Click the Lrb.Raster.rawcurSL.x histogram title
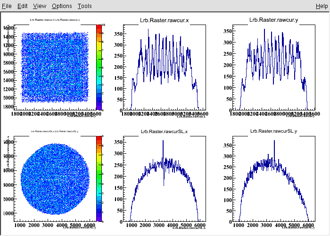This screenshot has width=330, height=236. (164, 132)
